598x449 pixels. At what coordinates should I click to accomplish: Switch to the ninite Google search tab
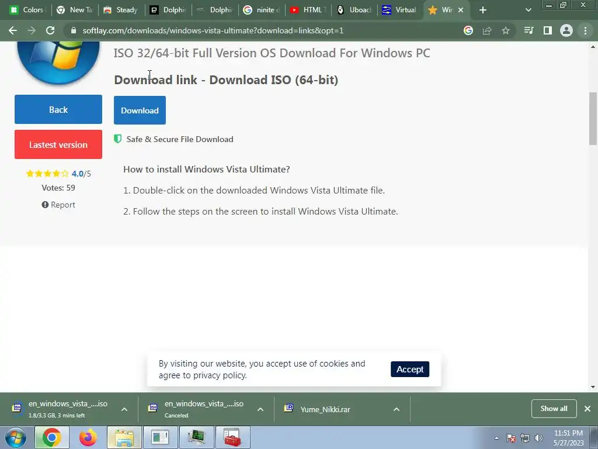(262, 10)
